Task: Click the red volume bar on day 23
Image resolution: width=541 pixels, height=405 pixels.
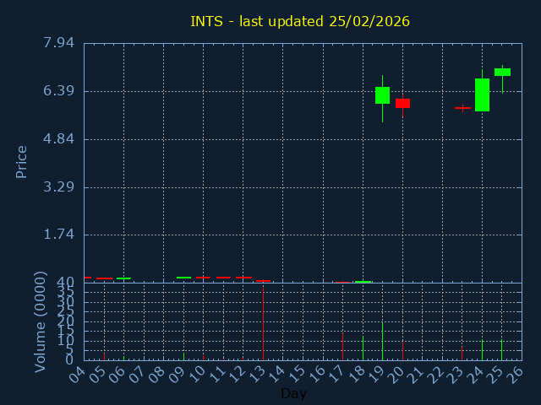Action: 462,354
